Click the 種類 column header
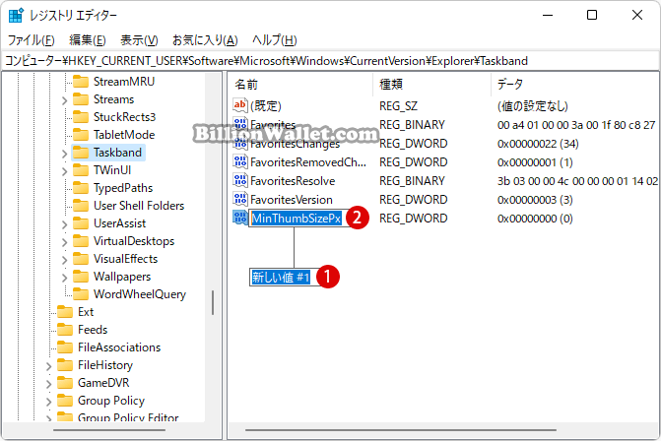661x441 pixels. tap(431, 85)
